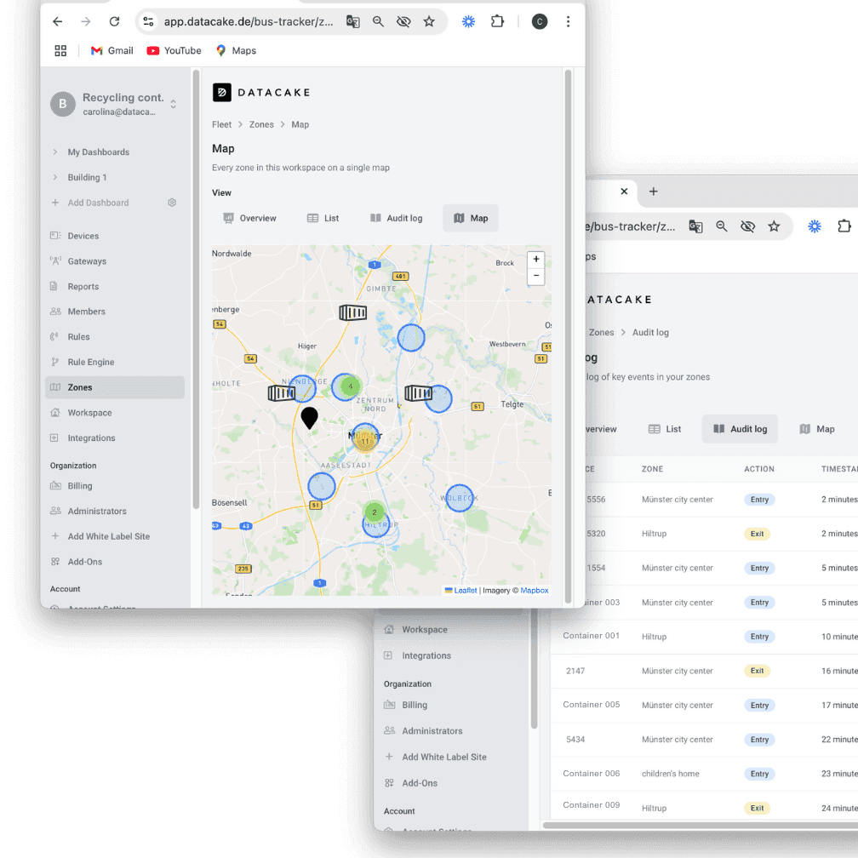Go back in front browser window

click(58, 21)
